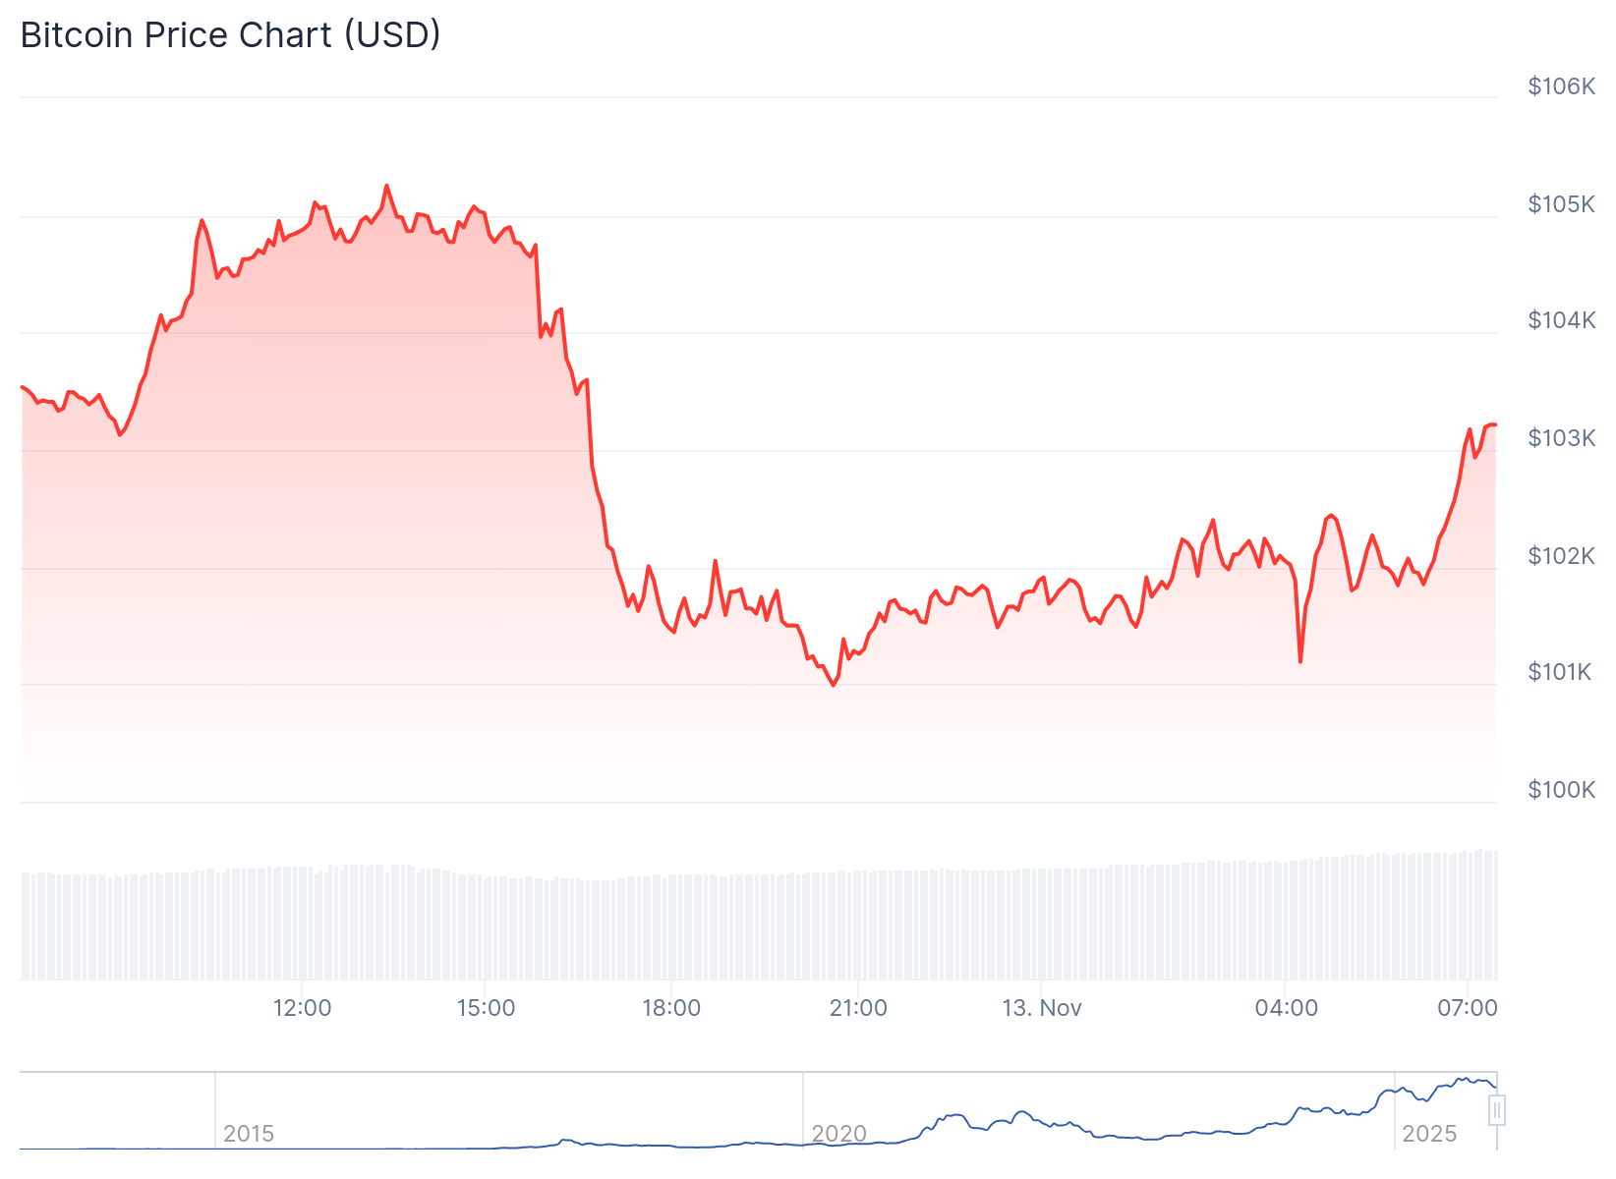Click the $101K price axis label
This screenshot has height=1179, width=1616.
(x=1559, y=672)
